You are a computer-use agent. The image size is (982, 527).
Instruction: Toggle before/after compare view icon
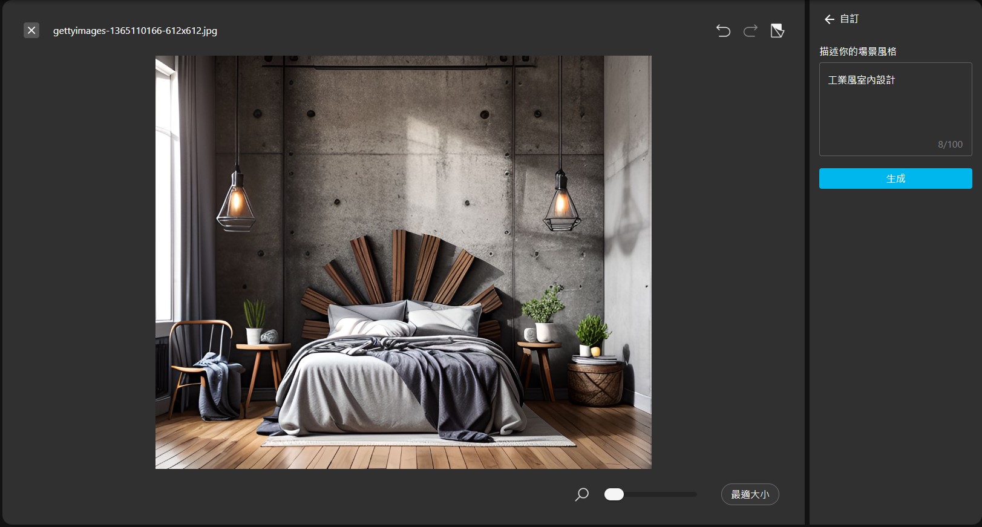point(777,30)
